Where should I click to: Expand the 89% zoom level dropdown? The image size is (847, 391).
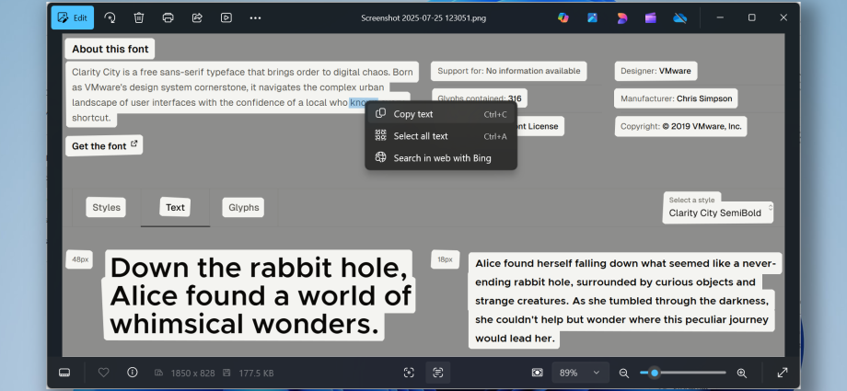click(581, 373)
